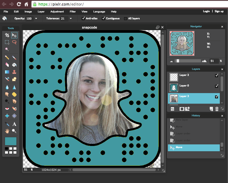Activate the Magic Wand tool
Image resolution: width=228 pixels, height=183 pixels.
coord(7,49)
